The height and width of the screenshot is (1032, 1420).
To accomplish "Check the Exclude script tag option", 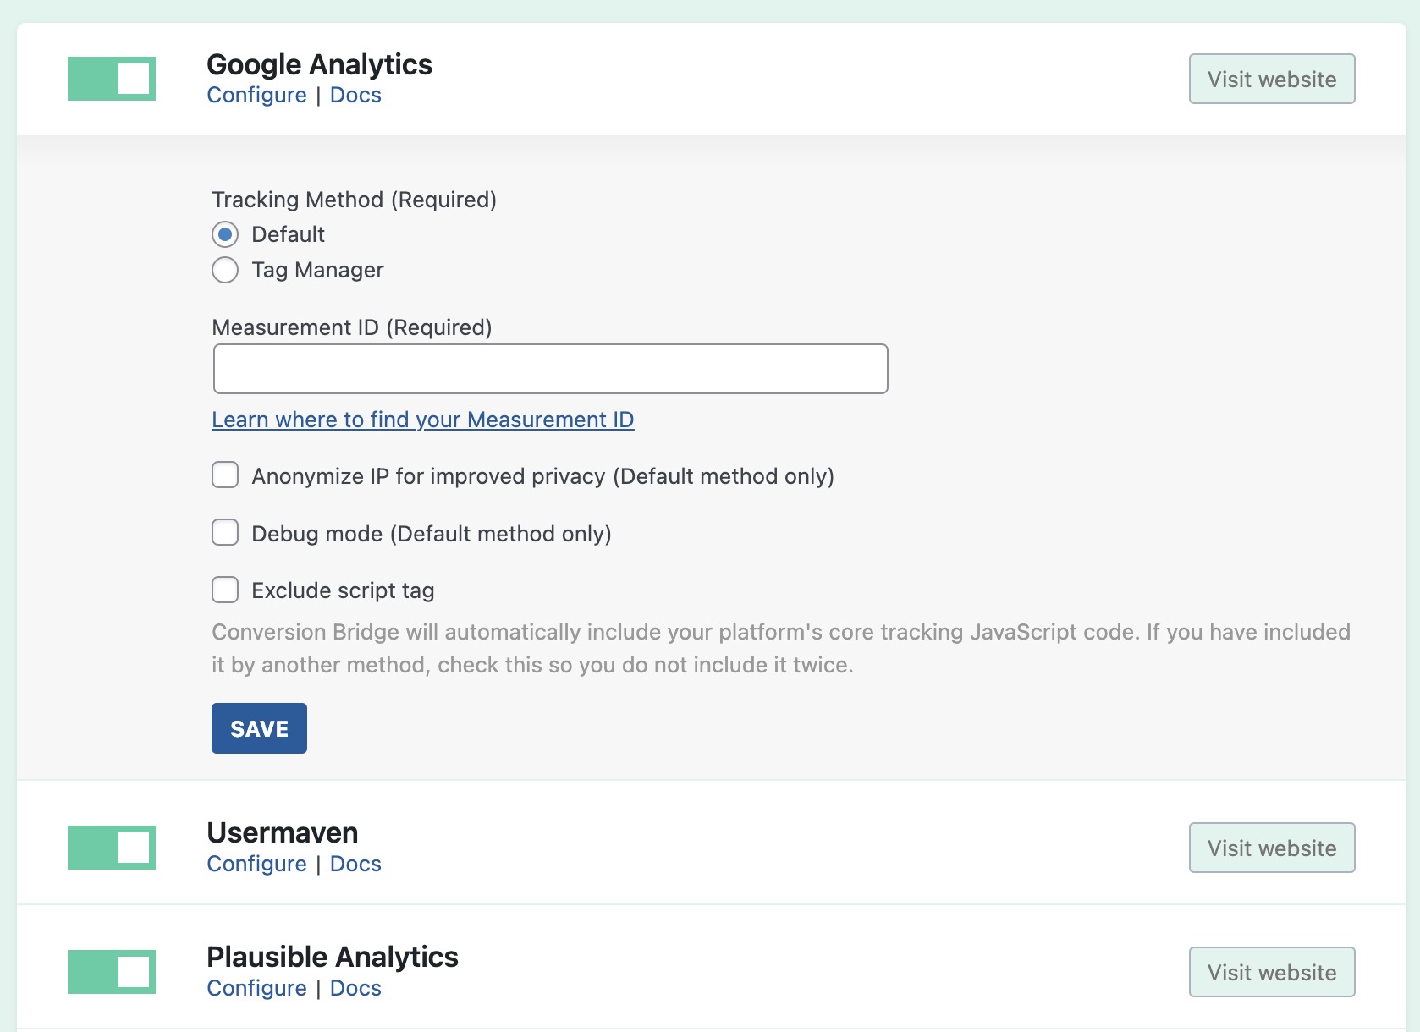I will (225, 590).
